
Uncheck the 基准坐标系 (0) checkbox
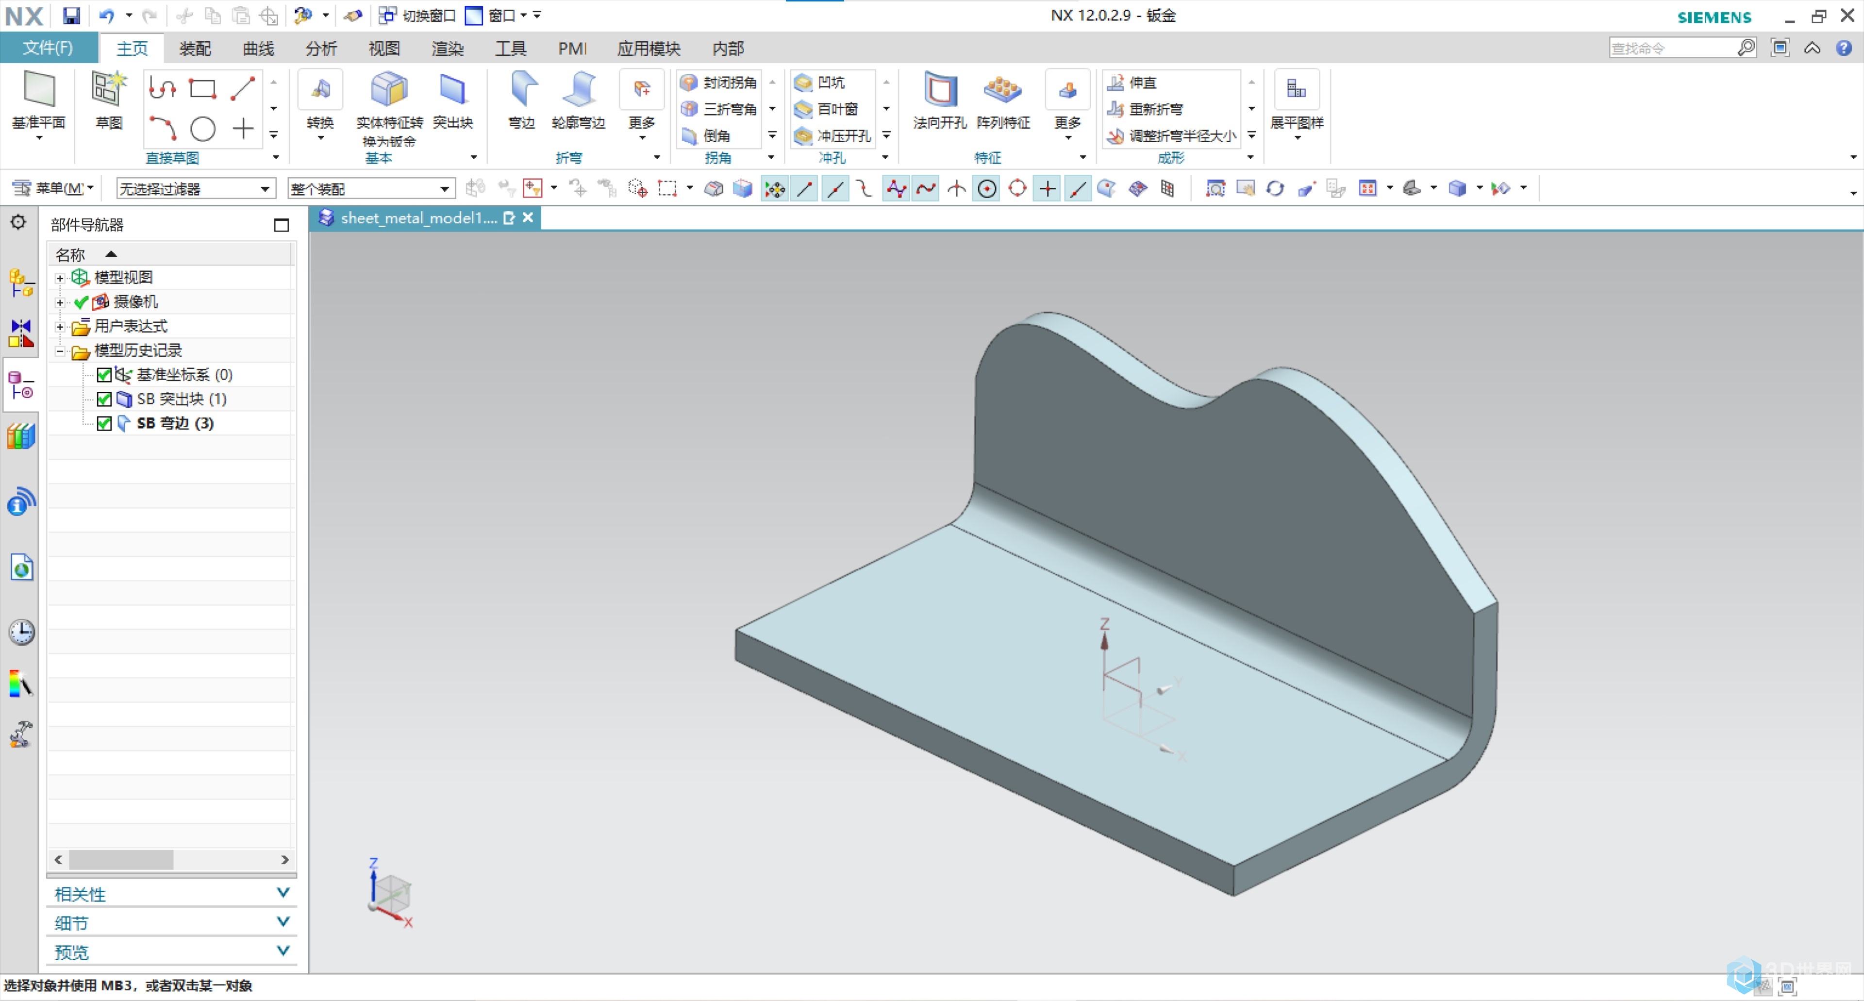103,375
